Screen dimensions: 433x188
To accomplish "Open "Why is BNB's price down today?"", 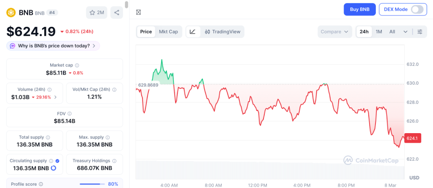I will [x=53, y=46].
